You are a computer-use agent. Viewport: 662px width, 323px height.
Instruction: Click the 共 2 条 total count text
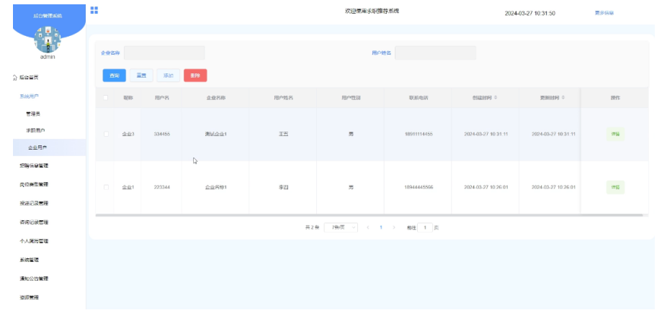tap(312, 227)
